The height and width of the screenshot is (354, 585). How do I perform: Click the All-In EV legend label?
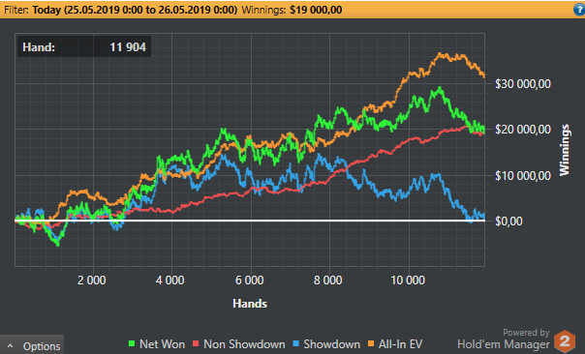click(x=401, y=344)
